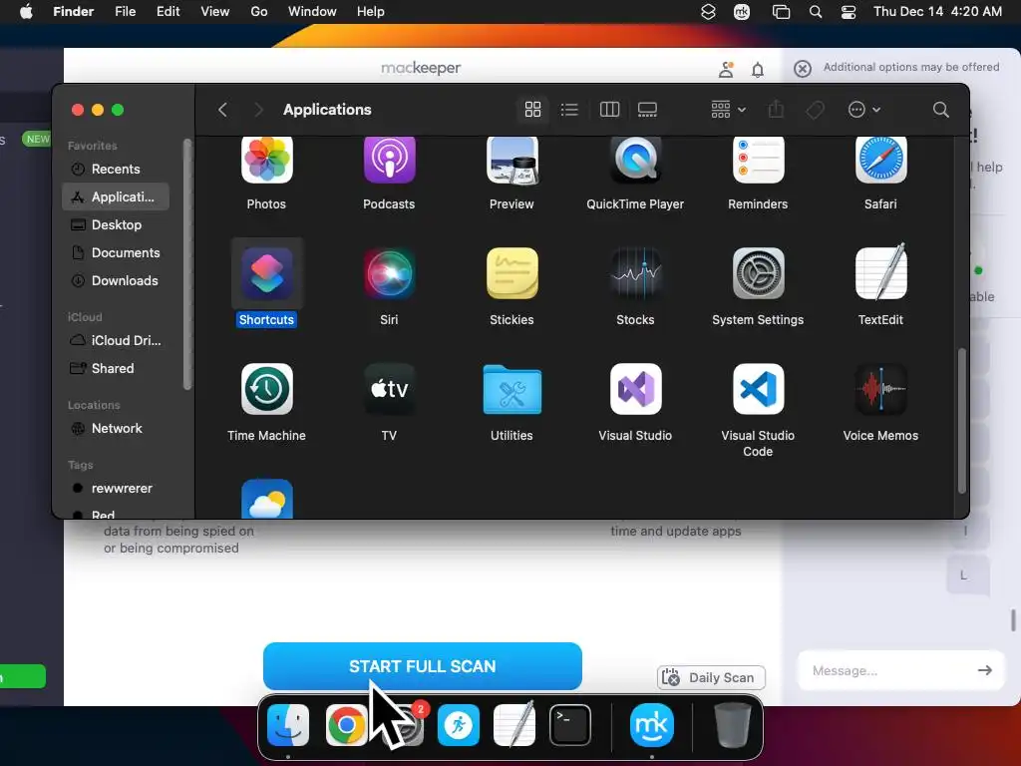Send the MacKeeper chat message arrow
The height and width of the screenshot is (766, 1021).
(984, 669)
